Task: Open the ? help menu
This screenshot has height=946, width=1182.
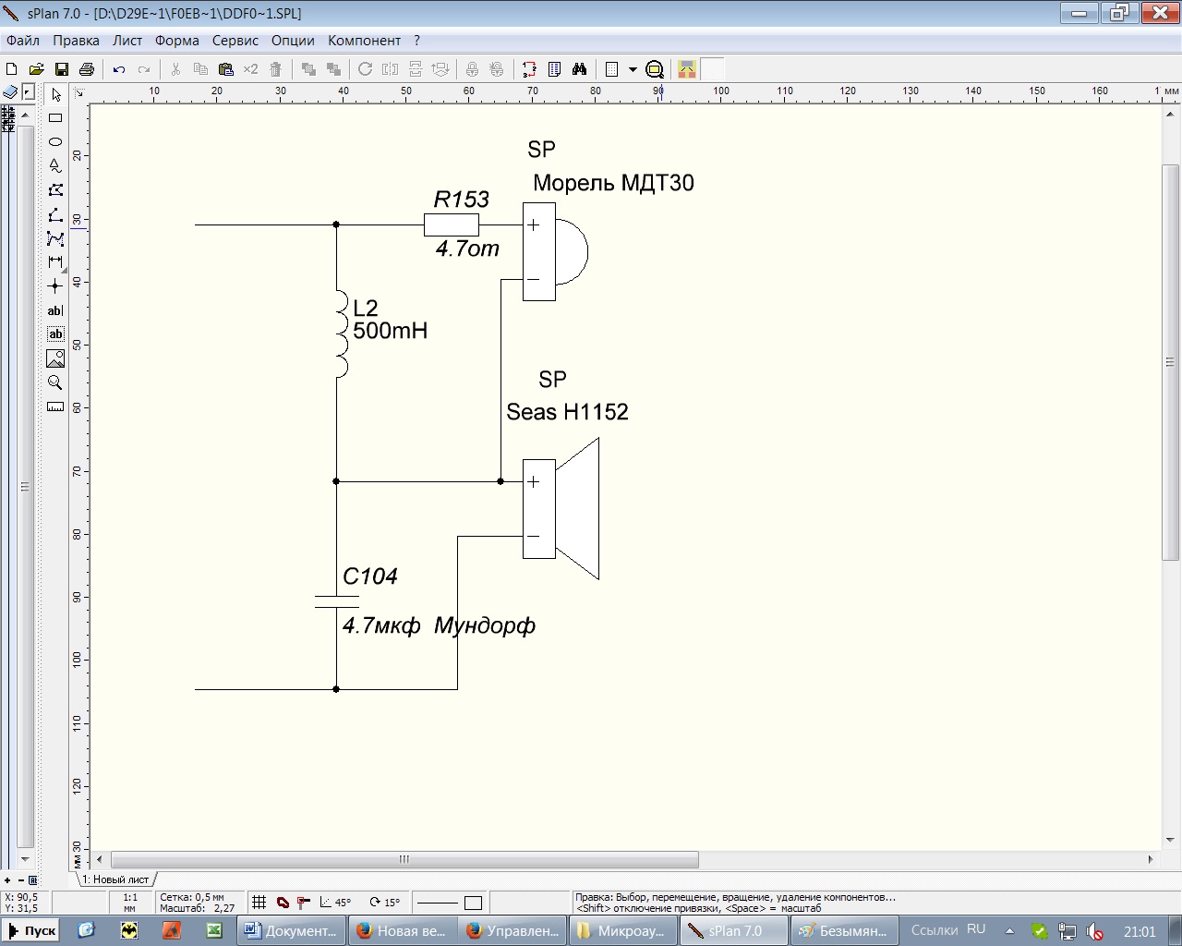Action: pos(416,41)
